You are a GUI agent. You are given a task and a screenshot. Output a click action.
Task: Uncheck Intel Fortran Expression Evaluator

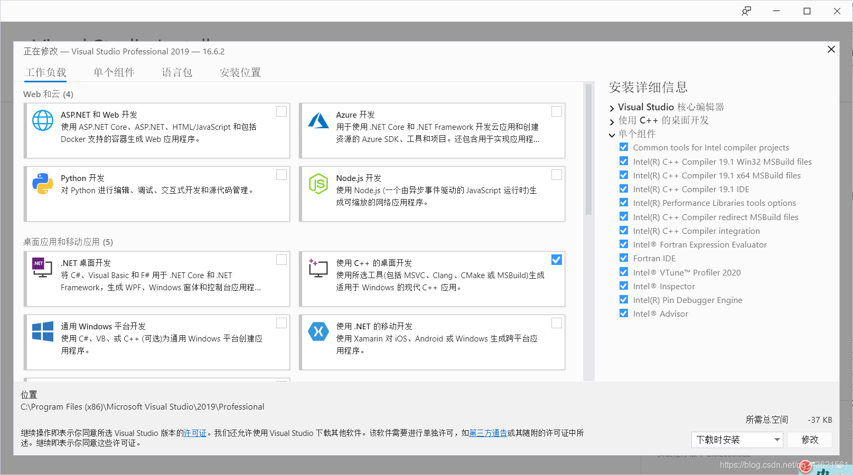(624, 244)
